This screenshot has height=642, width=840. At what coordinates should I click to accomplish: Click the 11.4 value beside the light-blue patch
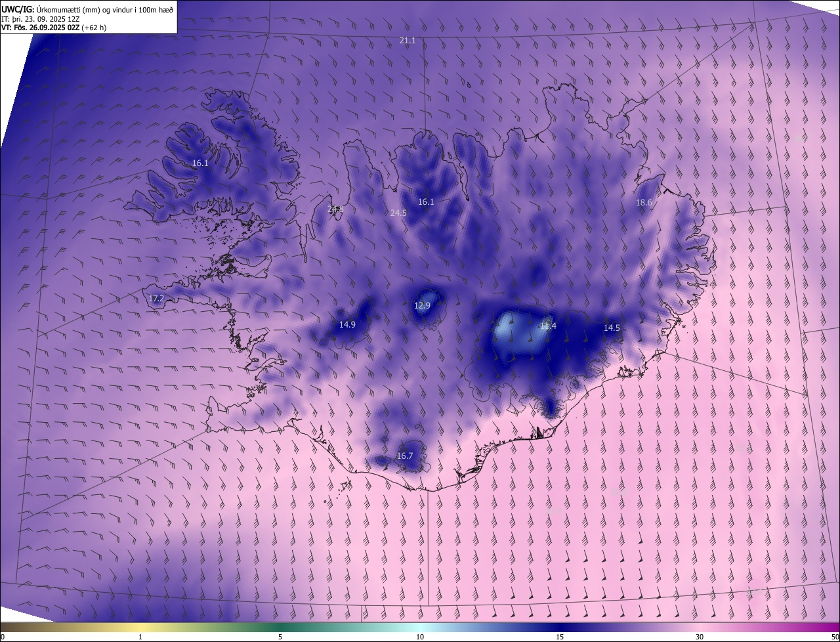(x=548, y=326)
